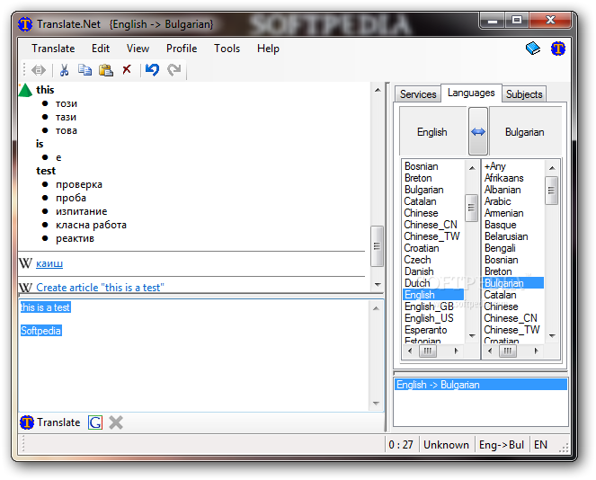Click the 'проверка' translation result
Image resolution: width=596 pixels, height=480 pixels.
tap(79, 184)
